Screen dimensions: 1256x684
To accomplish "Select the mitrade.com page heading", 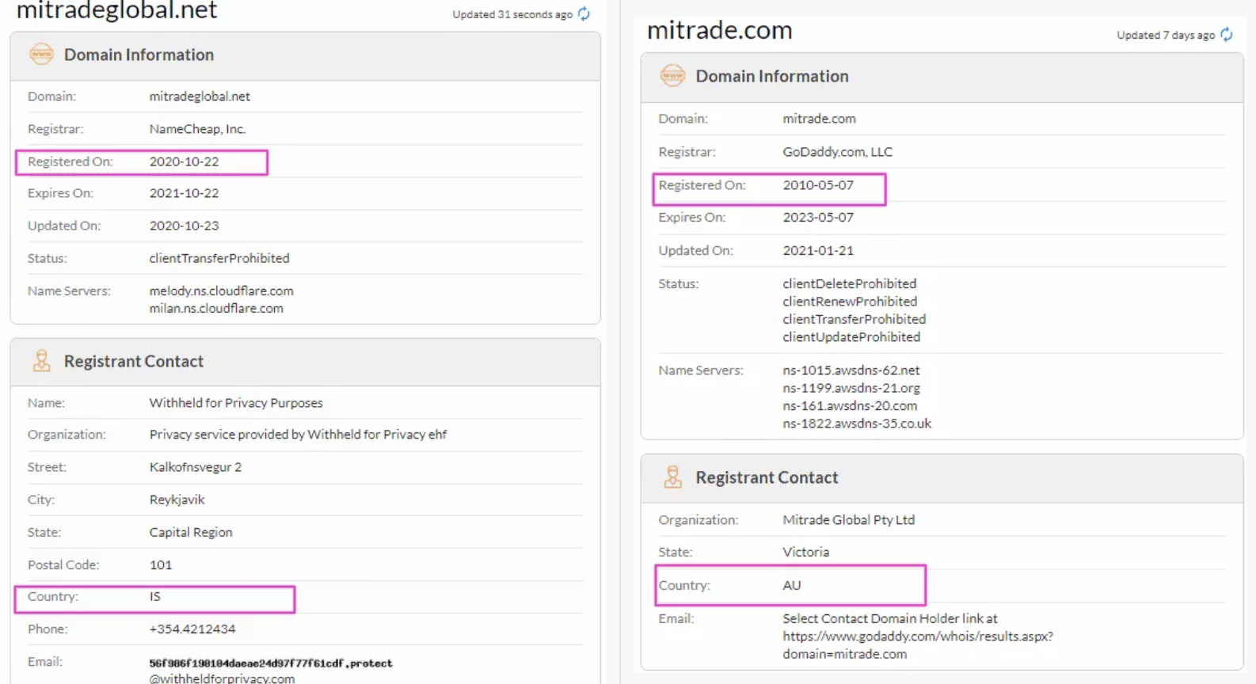I will tap(719, 31).
